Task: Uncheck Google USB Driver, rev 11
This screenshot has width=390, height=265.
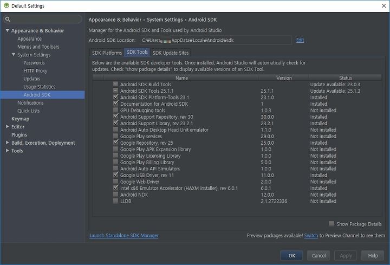Action: pos(115,174)
